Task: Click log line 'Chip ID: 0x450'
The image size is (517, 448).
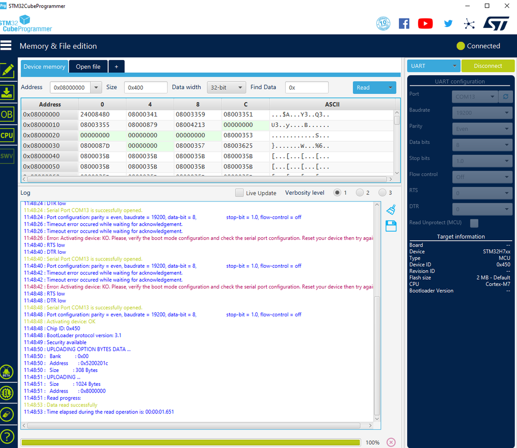Action: pyautogui.click(x=52, y=328)
